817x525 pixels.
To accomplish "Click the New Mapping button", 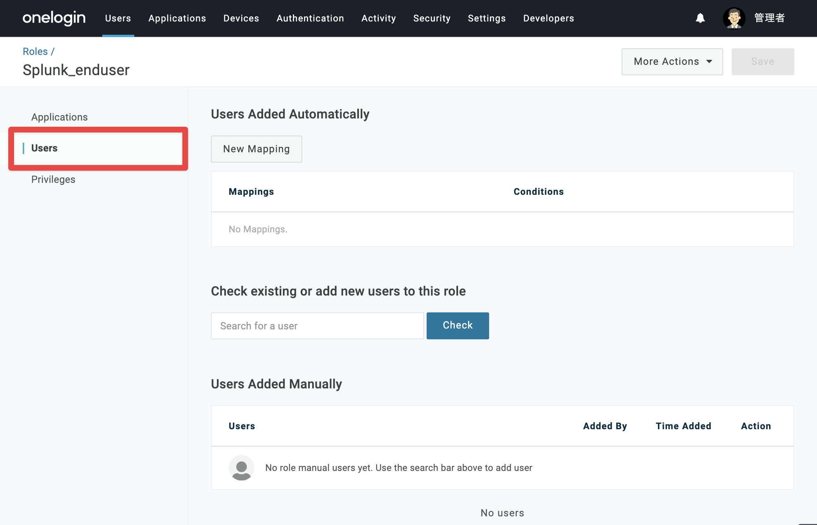I will [x=256, y=149].
